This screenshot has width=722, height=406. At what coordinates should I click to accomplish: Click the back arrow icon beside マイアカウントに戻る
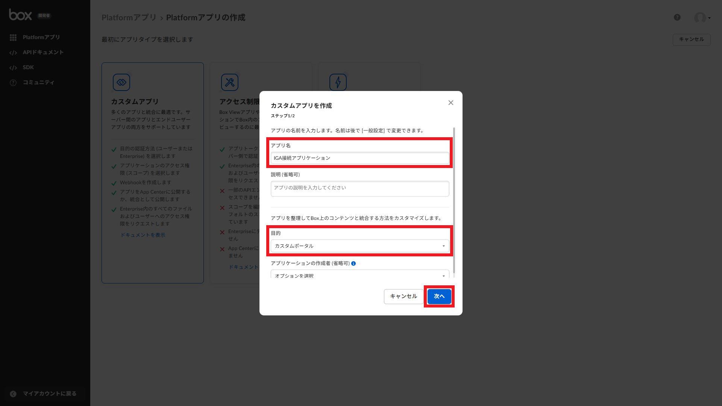tap(13, 394)
